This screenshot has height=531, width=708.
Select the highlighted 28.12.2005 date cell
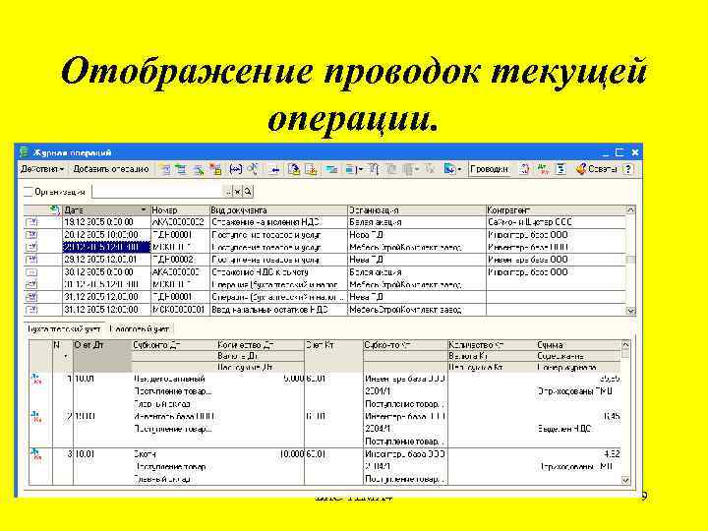click(x=105, y=248)
